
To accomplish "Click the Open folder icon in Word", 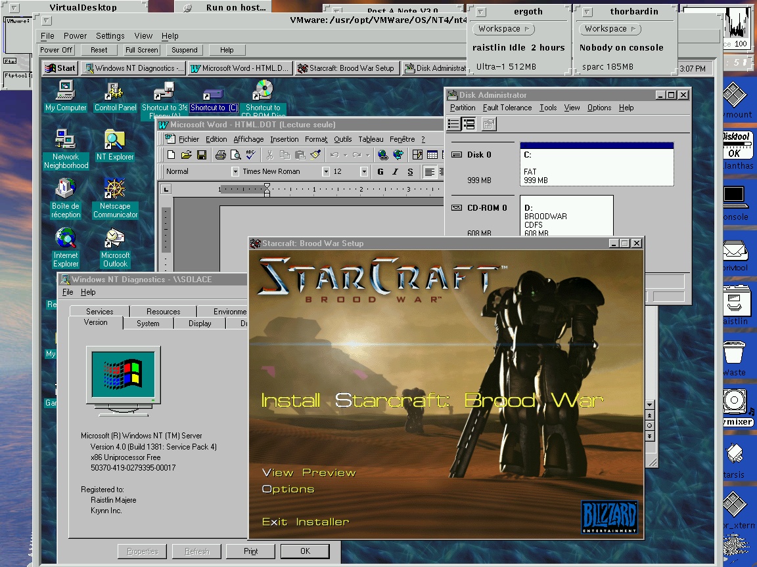I will click(x=187, y=155).
